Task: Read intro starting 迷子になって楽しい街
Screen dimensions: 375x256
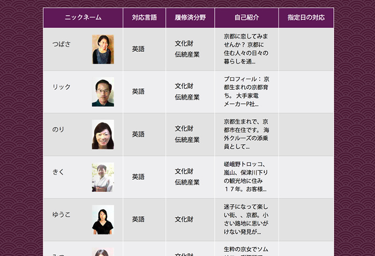Action: pos(246,219)
